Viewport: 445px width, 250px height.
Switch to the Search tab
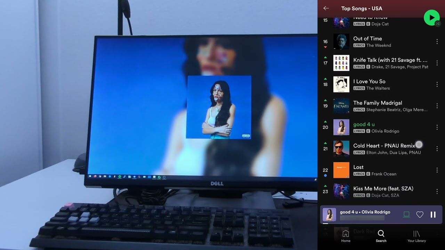coord(381,236)
